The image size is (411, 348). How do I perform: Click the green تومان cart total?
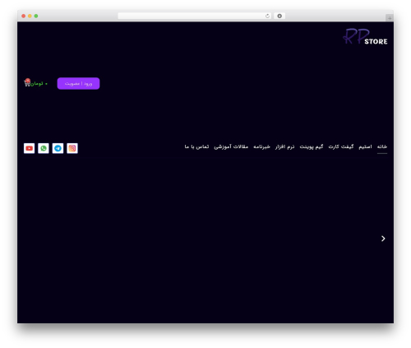click(39, 83)
